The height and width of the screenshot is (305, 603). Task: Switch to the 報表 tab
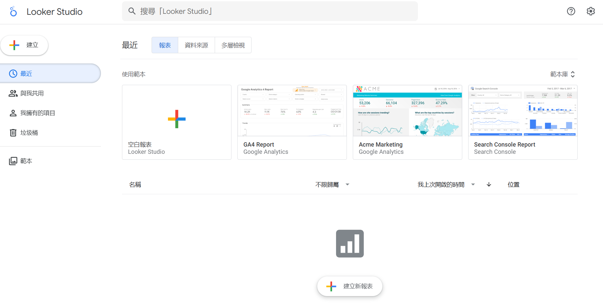click(x=165, y=45)
